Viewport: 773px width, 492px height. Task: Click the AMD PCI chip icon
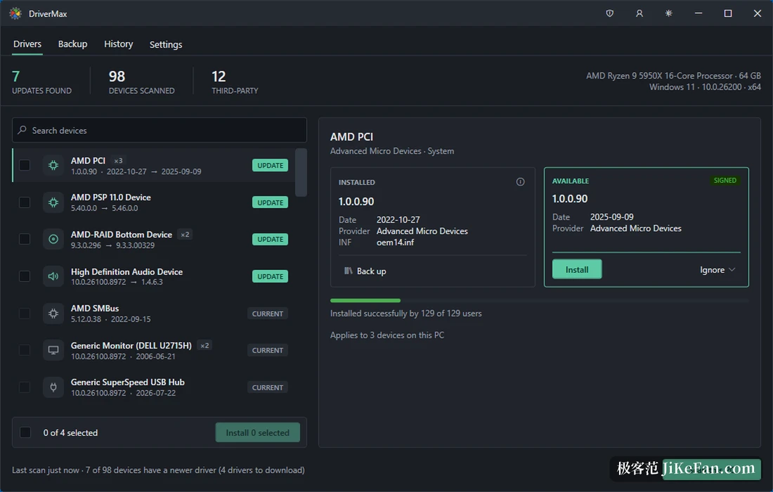pos(53,165)
